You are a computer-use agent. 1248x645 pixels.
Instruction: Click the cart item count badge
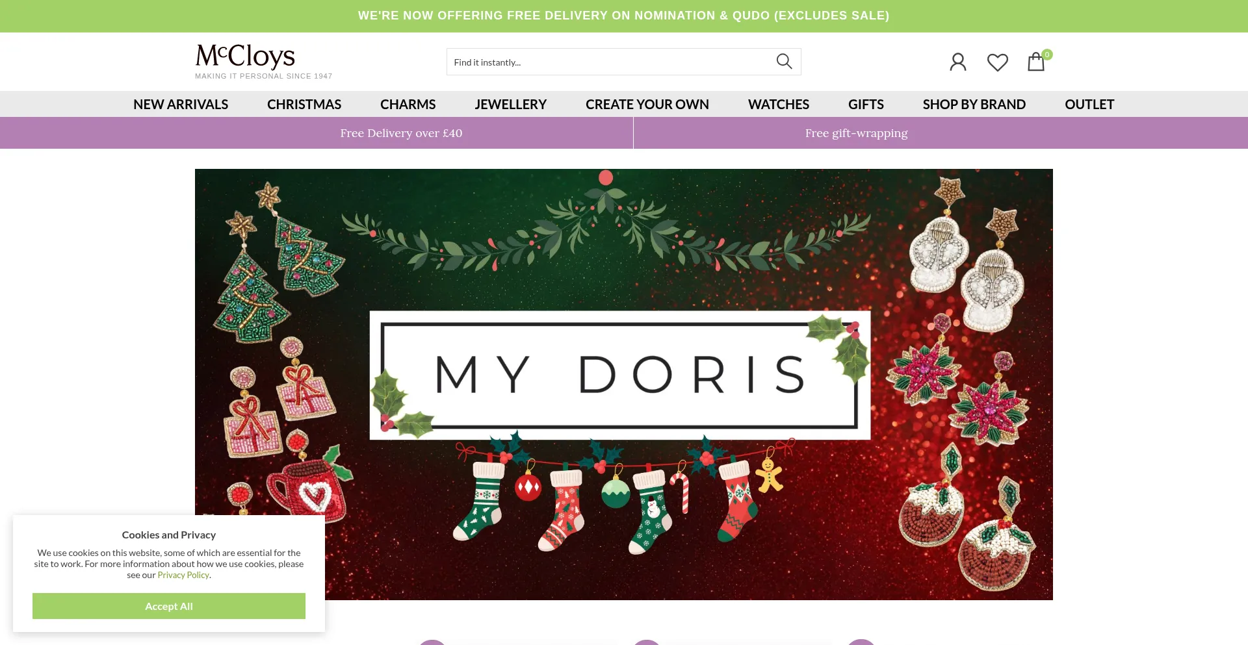[1046, 55]
